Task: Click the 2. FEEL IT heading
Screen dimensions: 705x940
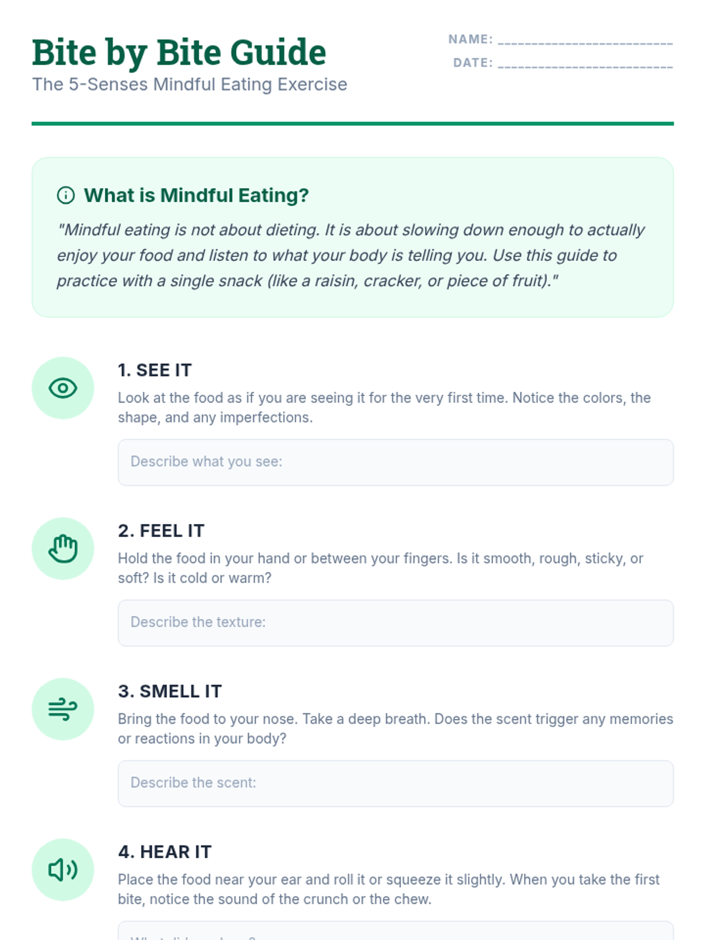Action: (x=161, y=531)
